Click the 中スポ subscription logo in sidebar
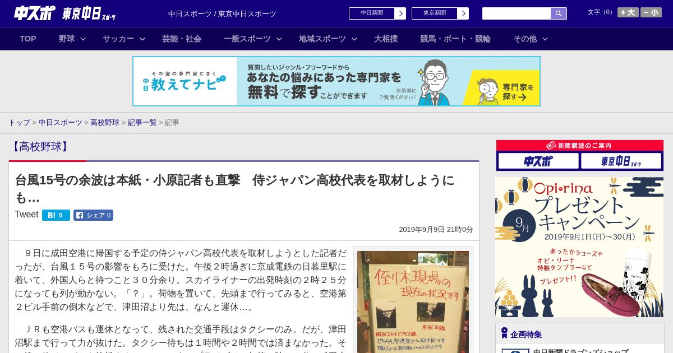The image size is (673, 353). point(538,161)
